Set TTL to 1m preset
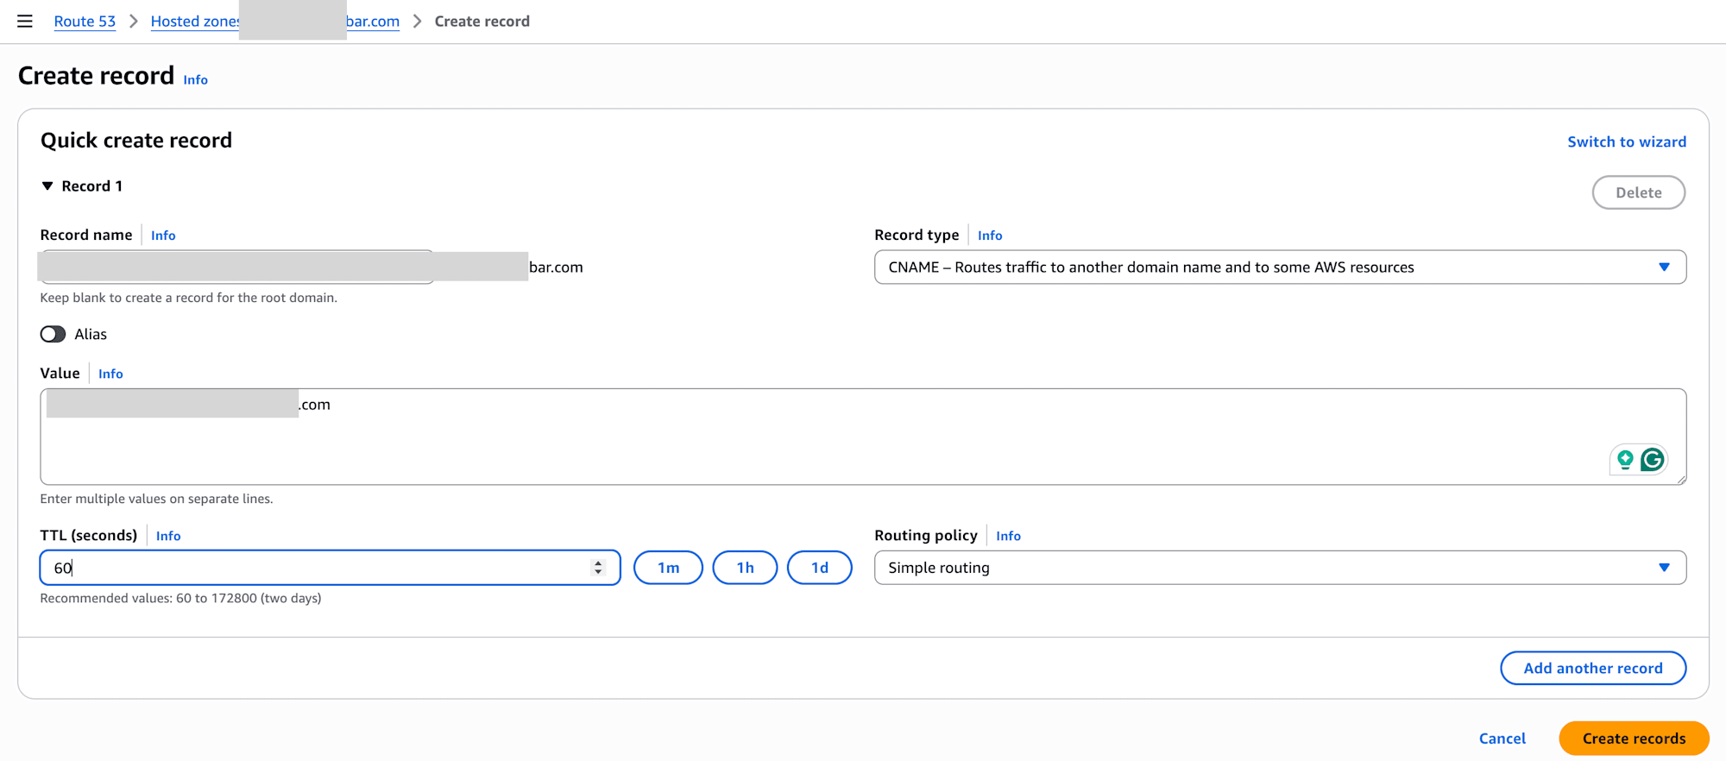Image resolution: width=1726 pixels, height=761 pixels. pyautogui.click(x=668, y=568)
